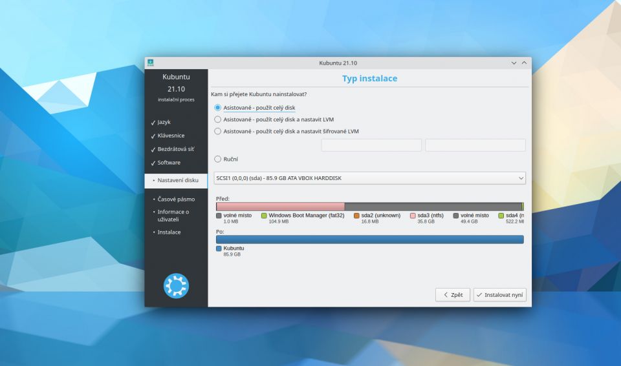
Task: Click the 'Nastavení disku' step in the sidebar
Action: (176, 180)
